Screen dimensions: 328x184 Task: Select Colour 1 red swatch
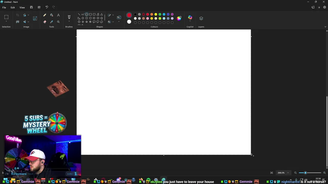[x=129, y=15]
